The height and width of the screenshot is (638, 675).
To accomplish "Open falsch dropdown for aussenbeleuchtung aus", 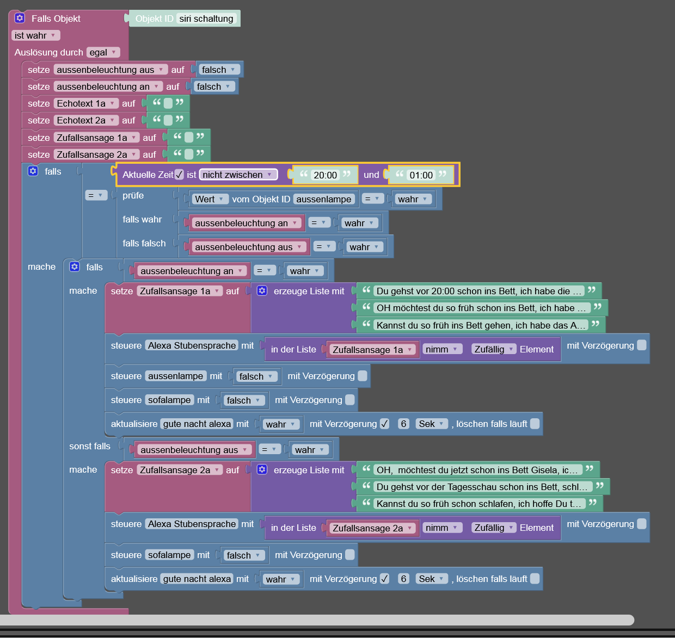I will 219,70.
